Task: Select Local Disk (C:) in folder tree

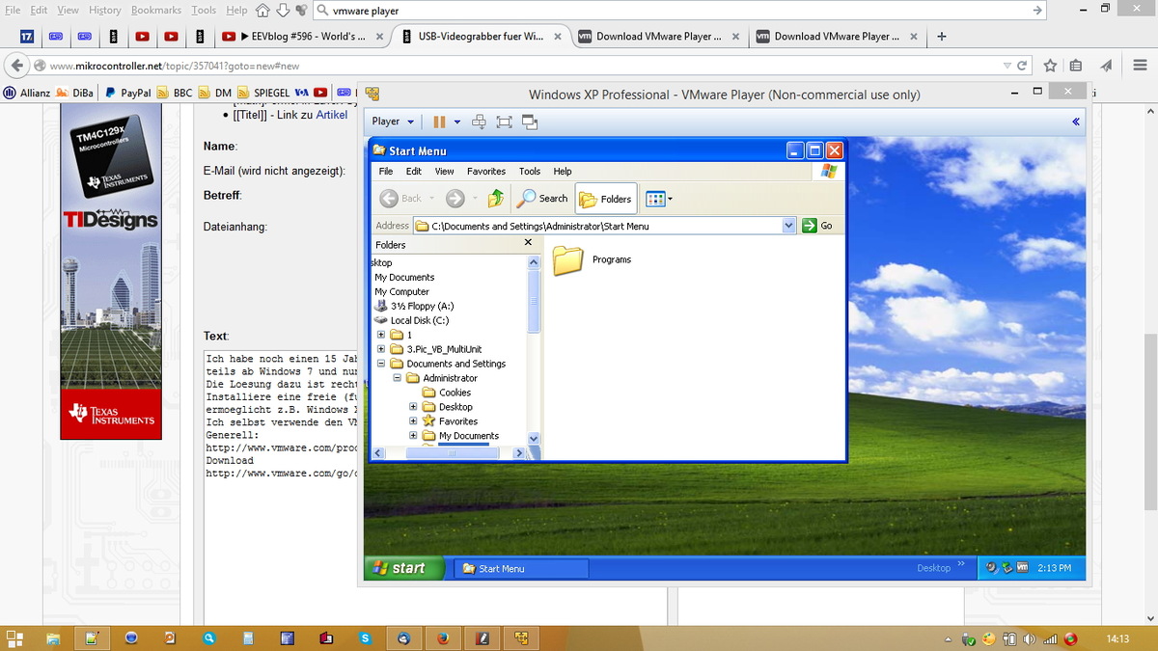Action: [x=420, y=320]
